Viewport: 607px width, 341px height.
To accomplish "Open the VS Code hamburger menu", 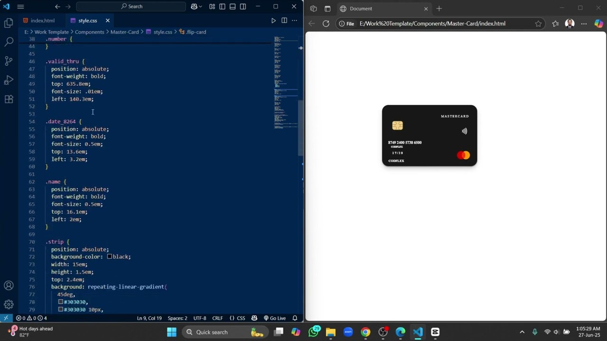I will 20,7.
